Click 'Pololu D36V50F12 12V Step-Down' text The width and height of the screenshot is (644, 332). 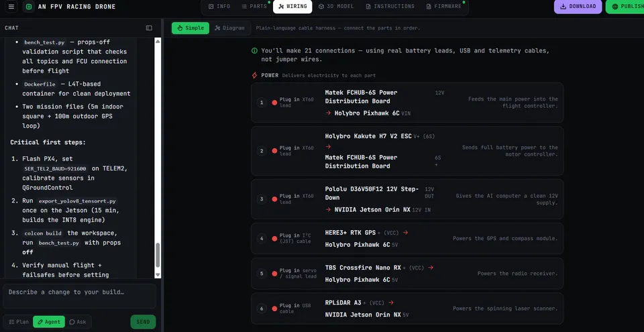pyautogui.click(x=372, y=193)
